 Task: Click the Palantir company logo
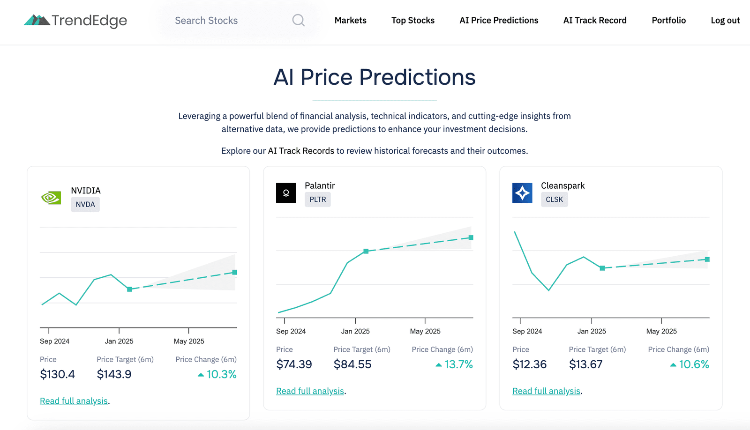[286, 193]
